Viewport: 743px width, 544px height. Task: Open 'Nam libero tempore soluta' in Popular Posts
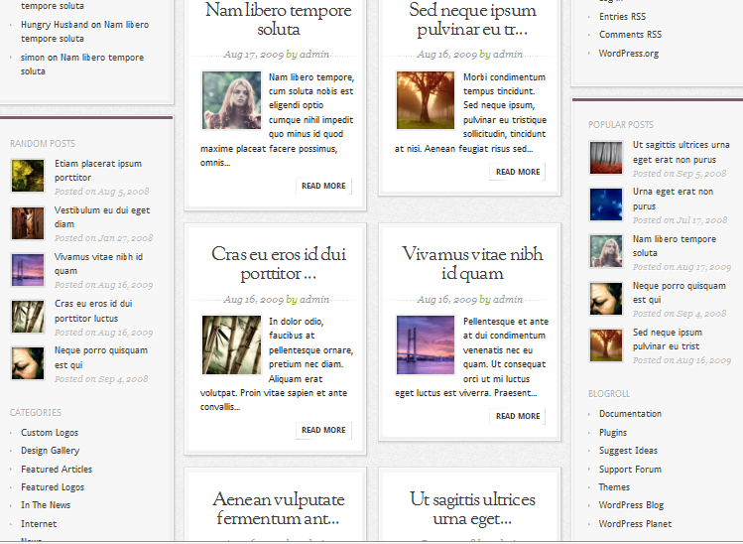pos(675,245)
